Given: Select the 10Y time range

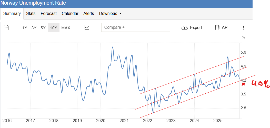Looking at the screenshot, I should 53,28.
